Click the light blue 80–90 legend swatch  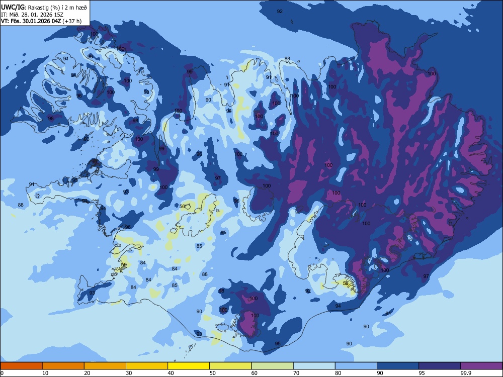(356, 366)
